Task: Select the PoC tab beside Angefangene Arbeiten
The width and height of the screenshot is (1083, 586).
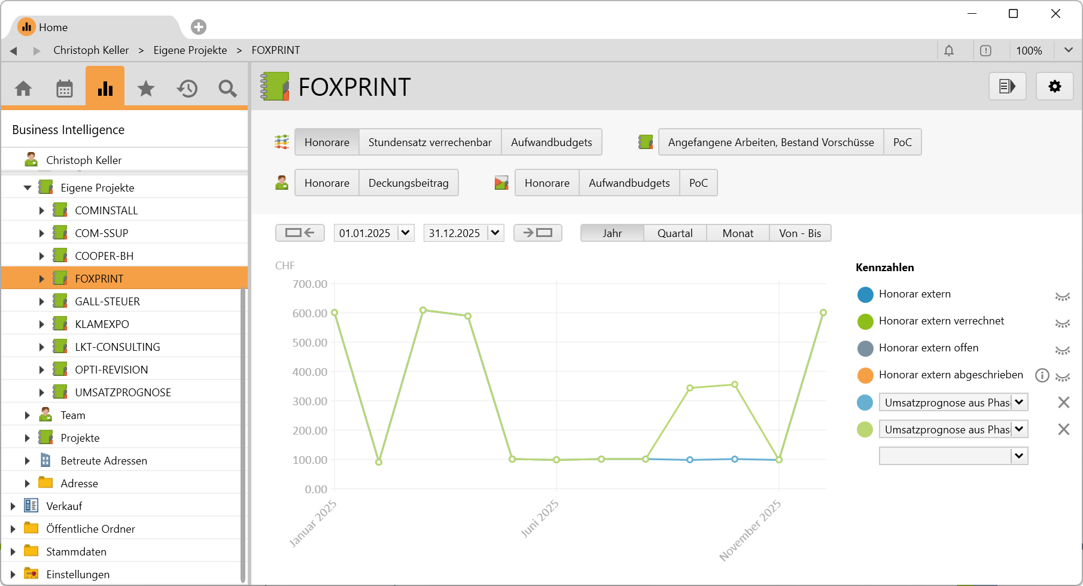Action: [902, 142]
